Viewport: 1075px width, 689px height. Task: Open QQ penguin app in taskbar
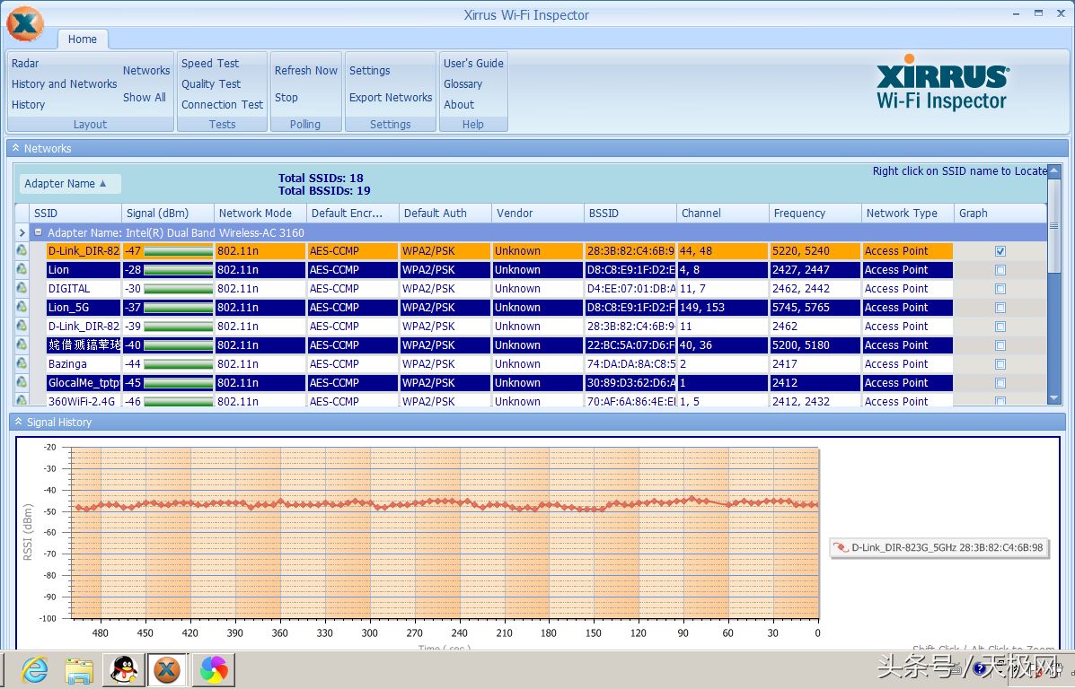tap(124, 670)
